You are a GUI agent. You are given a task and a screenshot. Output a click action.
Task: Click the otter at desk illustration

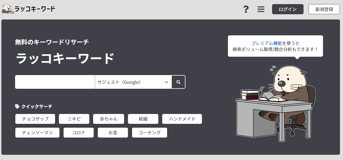(275, 104)
